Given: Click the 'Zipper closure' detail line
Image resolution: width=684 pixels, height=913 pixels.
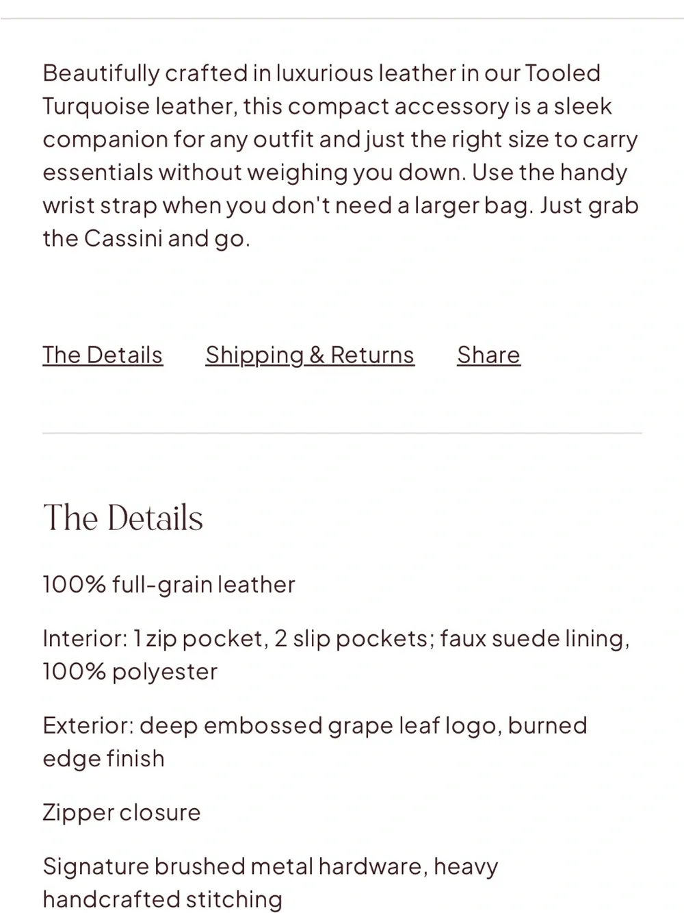Looking at the screenshot, I should [122, 812].
